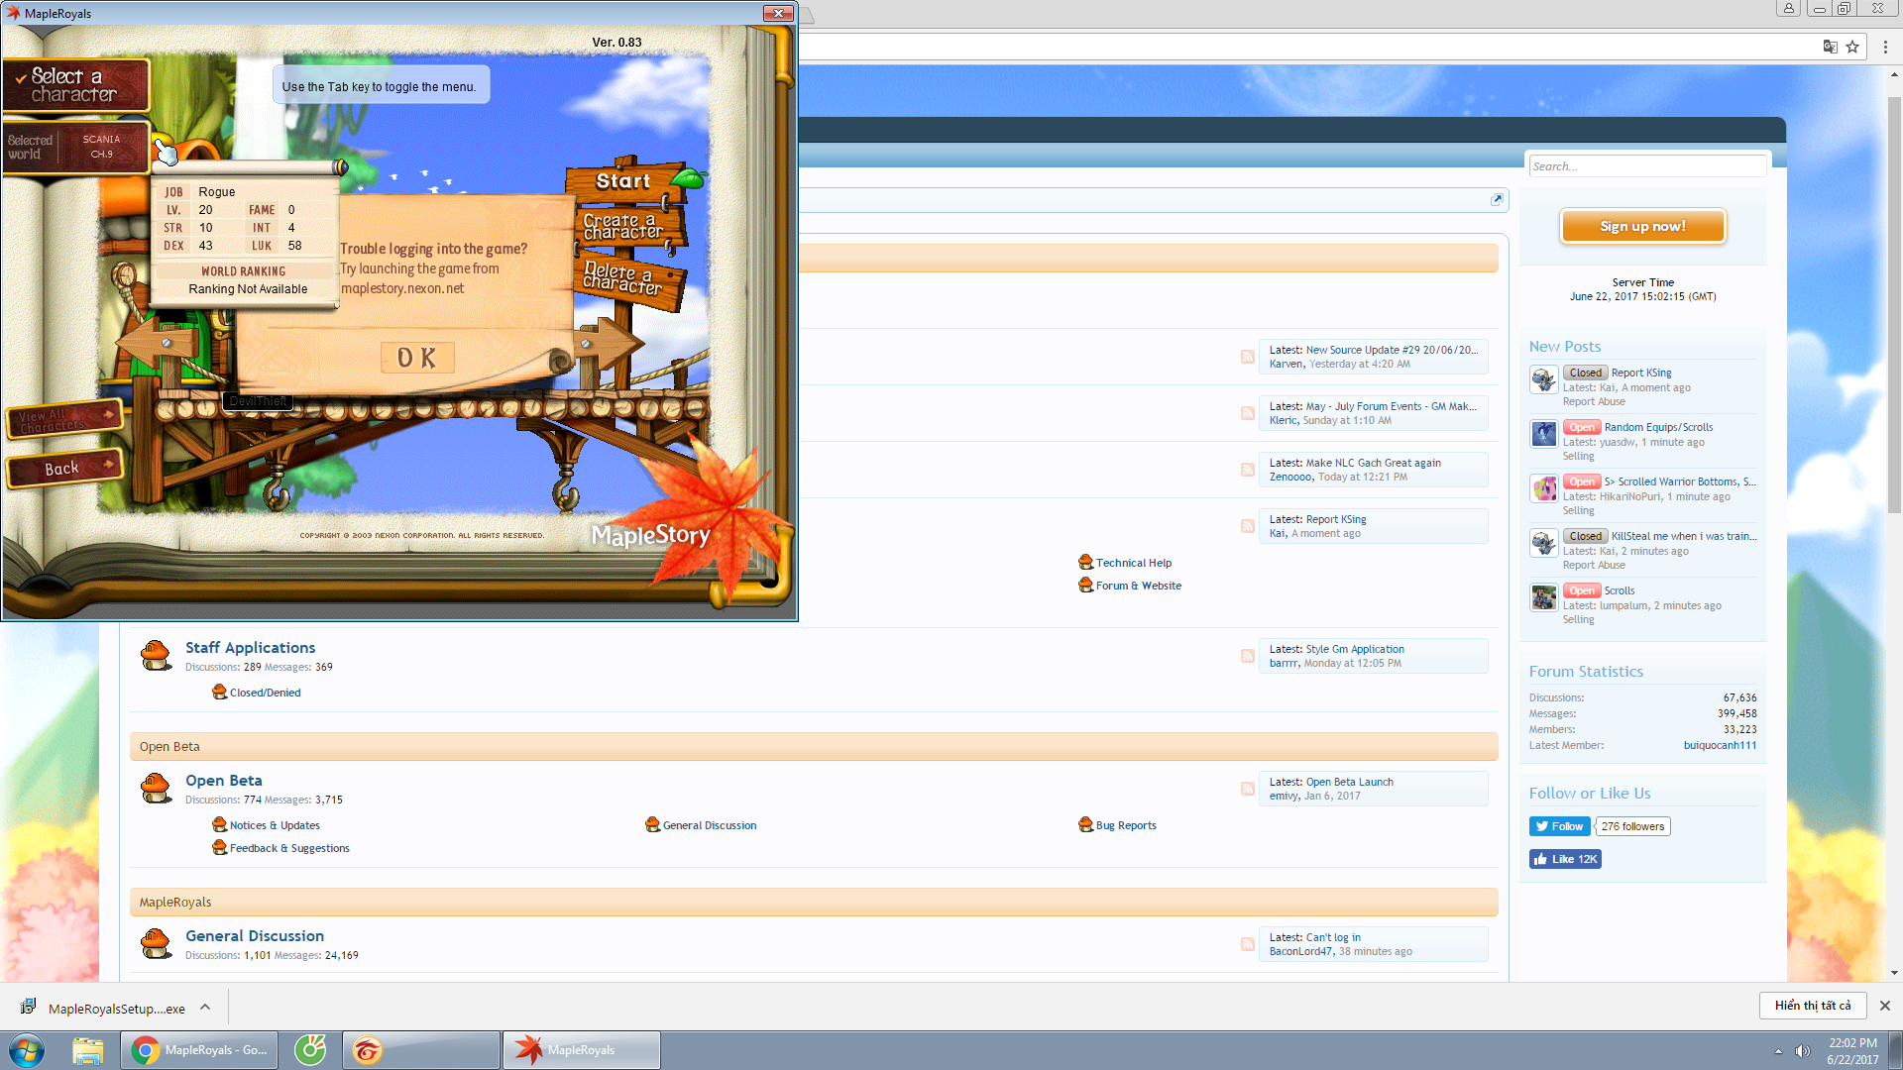Open Feedback & Suggestions subforum

(289, 848)
